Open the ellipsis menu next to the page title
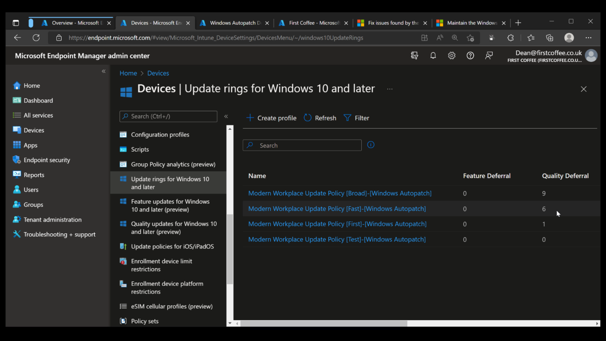Screen dimensions: 606x341 (x=389, y=89)
